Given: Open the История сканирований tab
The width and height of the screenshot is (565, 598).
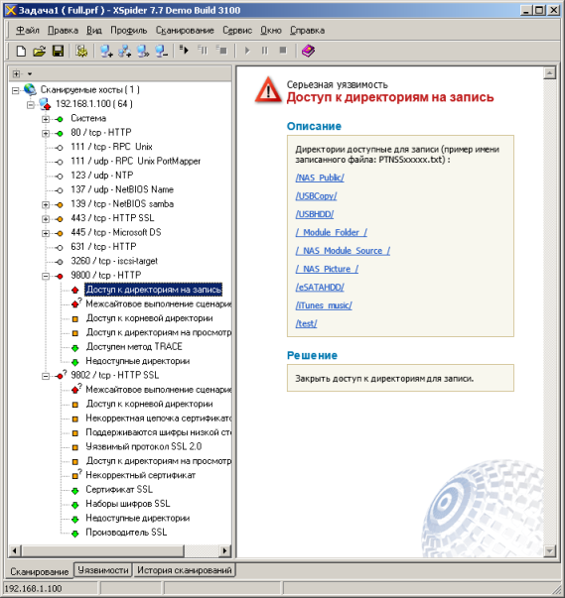Looking at the screenshot, I should point(185,570).
